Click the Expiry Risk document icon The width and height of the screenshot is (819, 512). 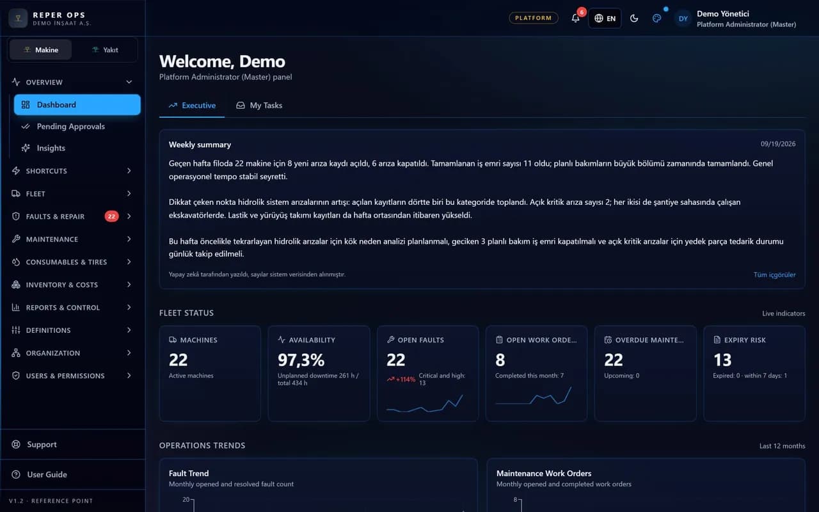717,340
